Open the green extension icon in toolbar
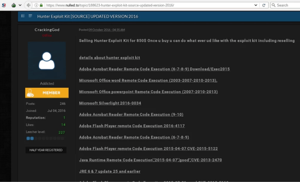 (13, 5)
